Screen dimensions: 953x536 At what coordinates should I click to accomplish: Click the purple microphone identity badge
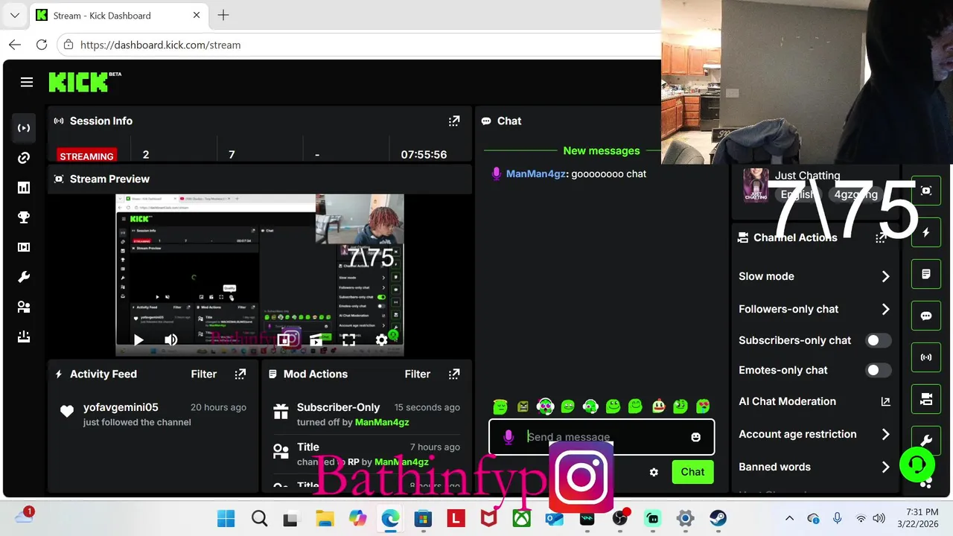pos(509,437)
